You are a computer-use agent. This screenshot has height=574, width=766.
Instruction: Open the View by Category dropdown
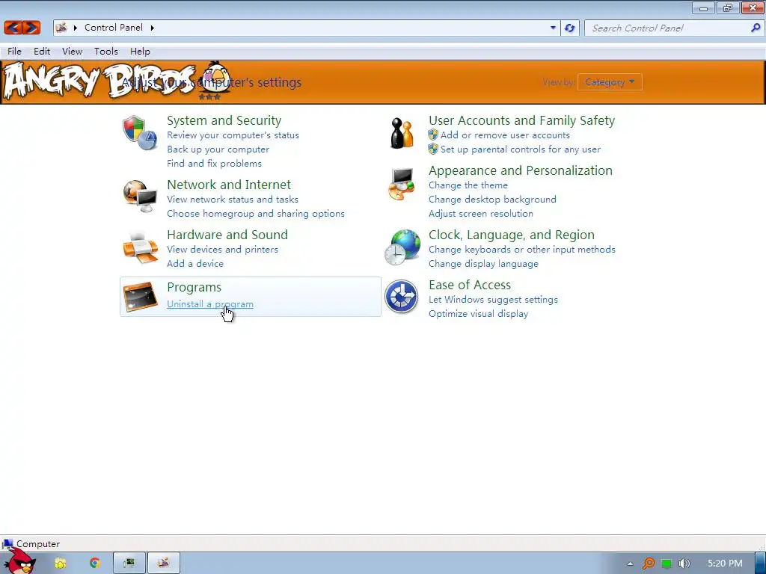pos(610,82)
